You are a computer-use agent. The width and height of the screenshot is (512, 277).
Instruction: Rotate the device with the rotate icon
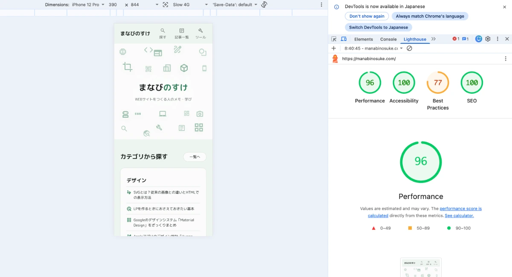tap(264, 4)
